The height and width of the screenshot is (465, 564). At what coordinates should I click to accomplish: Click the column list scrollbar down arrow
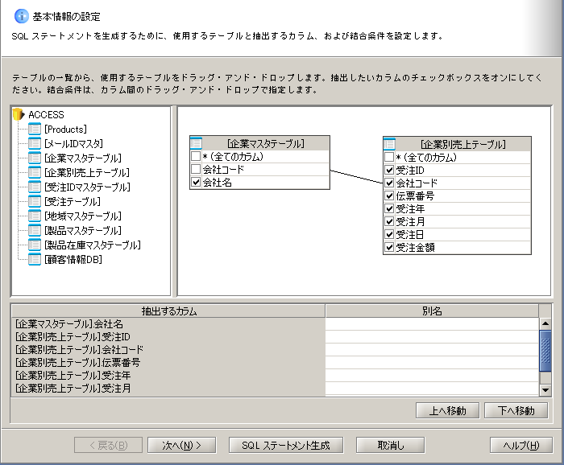545,390
